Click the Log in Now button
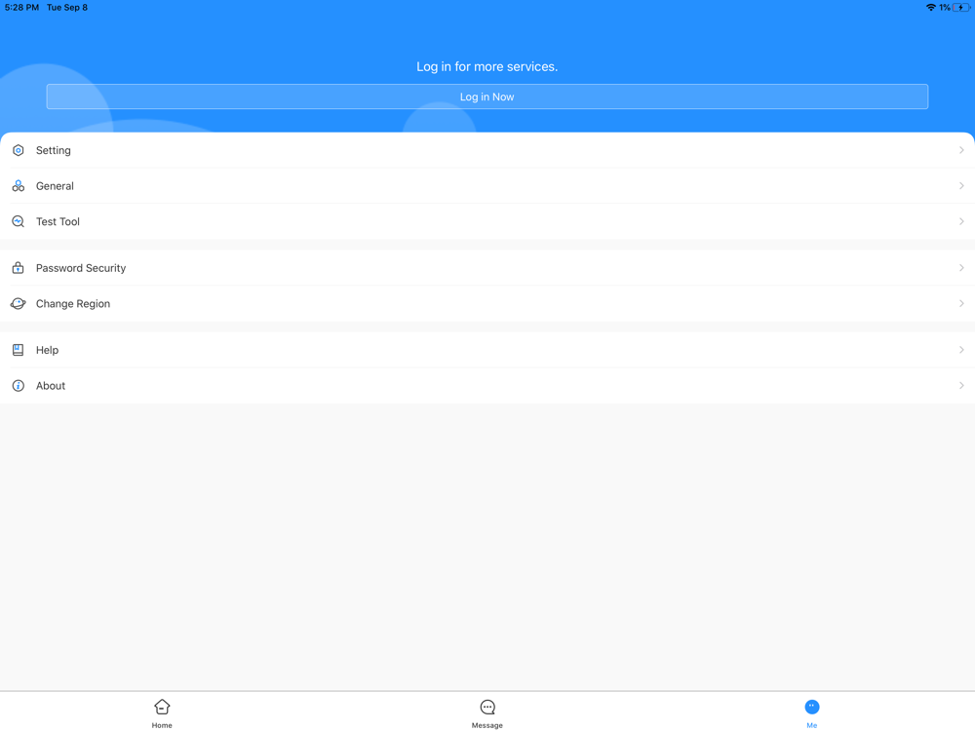This screenshot has height=731, width=975. [487, 96]
